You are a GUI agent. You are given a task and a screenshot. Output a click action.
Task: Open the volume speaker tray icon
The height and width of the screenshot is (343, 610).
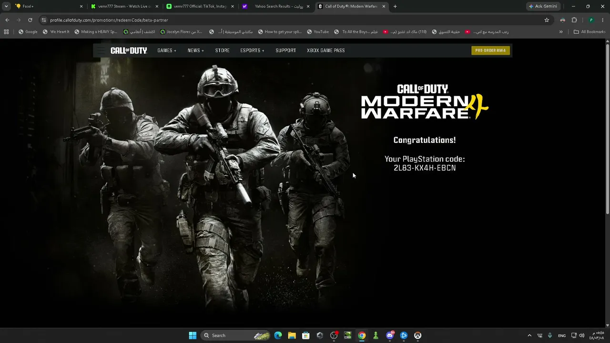coord(581,335)
